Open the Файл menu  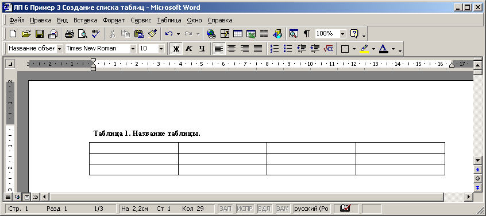click(17, 21)
